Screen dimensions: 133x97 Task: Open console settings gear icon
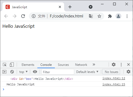[128, 72]
